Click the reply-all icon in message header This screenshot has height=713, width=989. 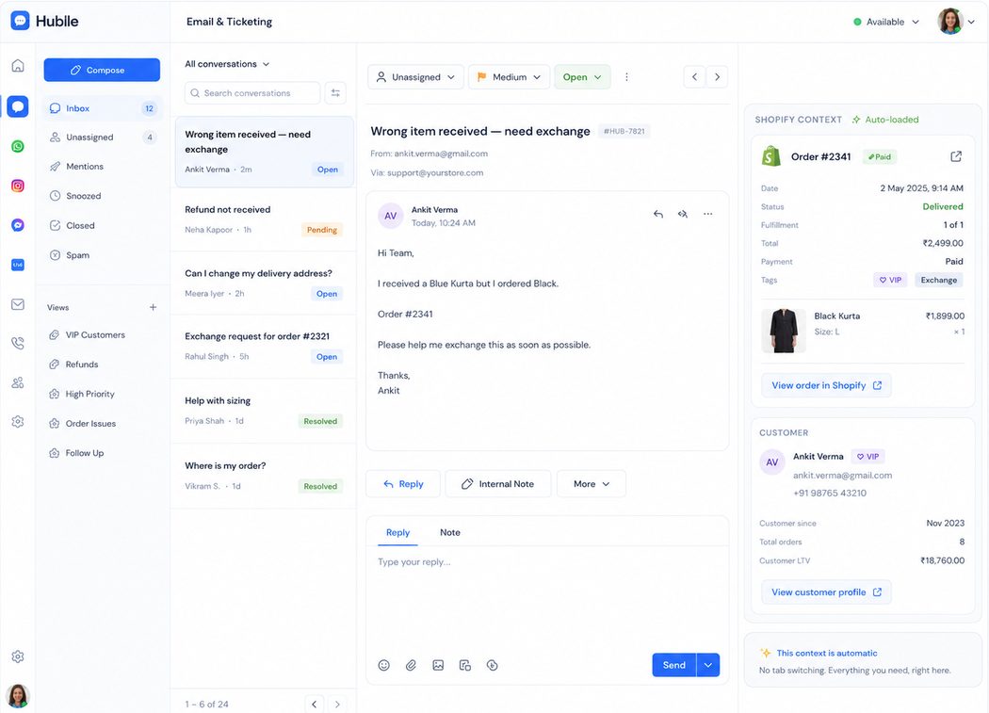pyautogui.click(x=683, y=214)
